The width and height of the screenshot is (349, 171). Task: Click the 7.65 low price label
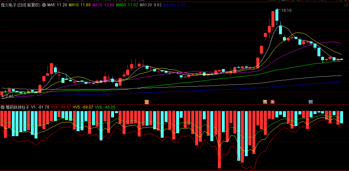coord(10,96)
